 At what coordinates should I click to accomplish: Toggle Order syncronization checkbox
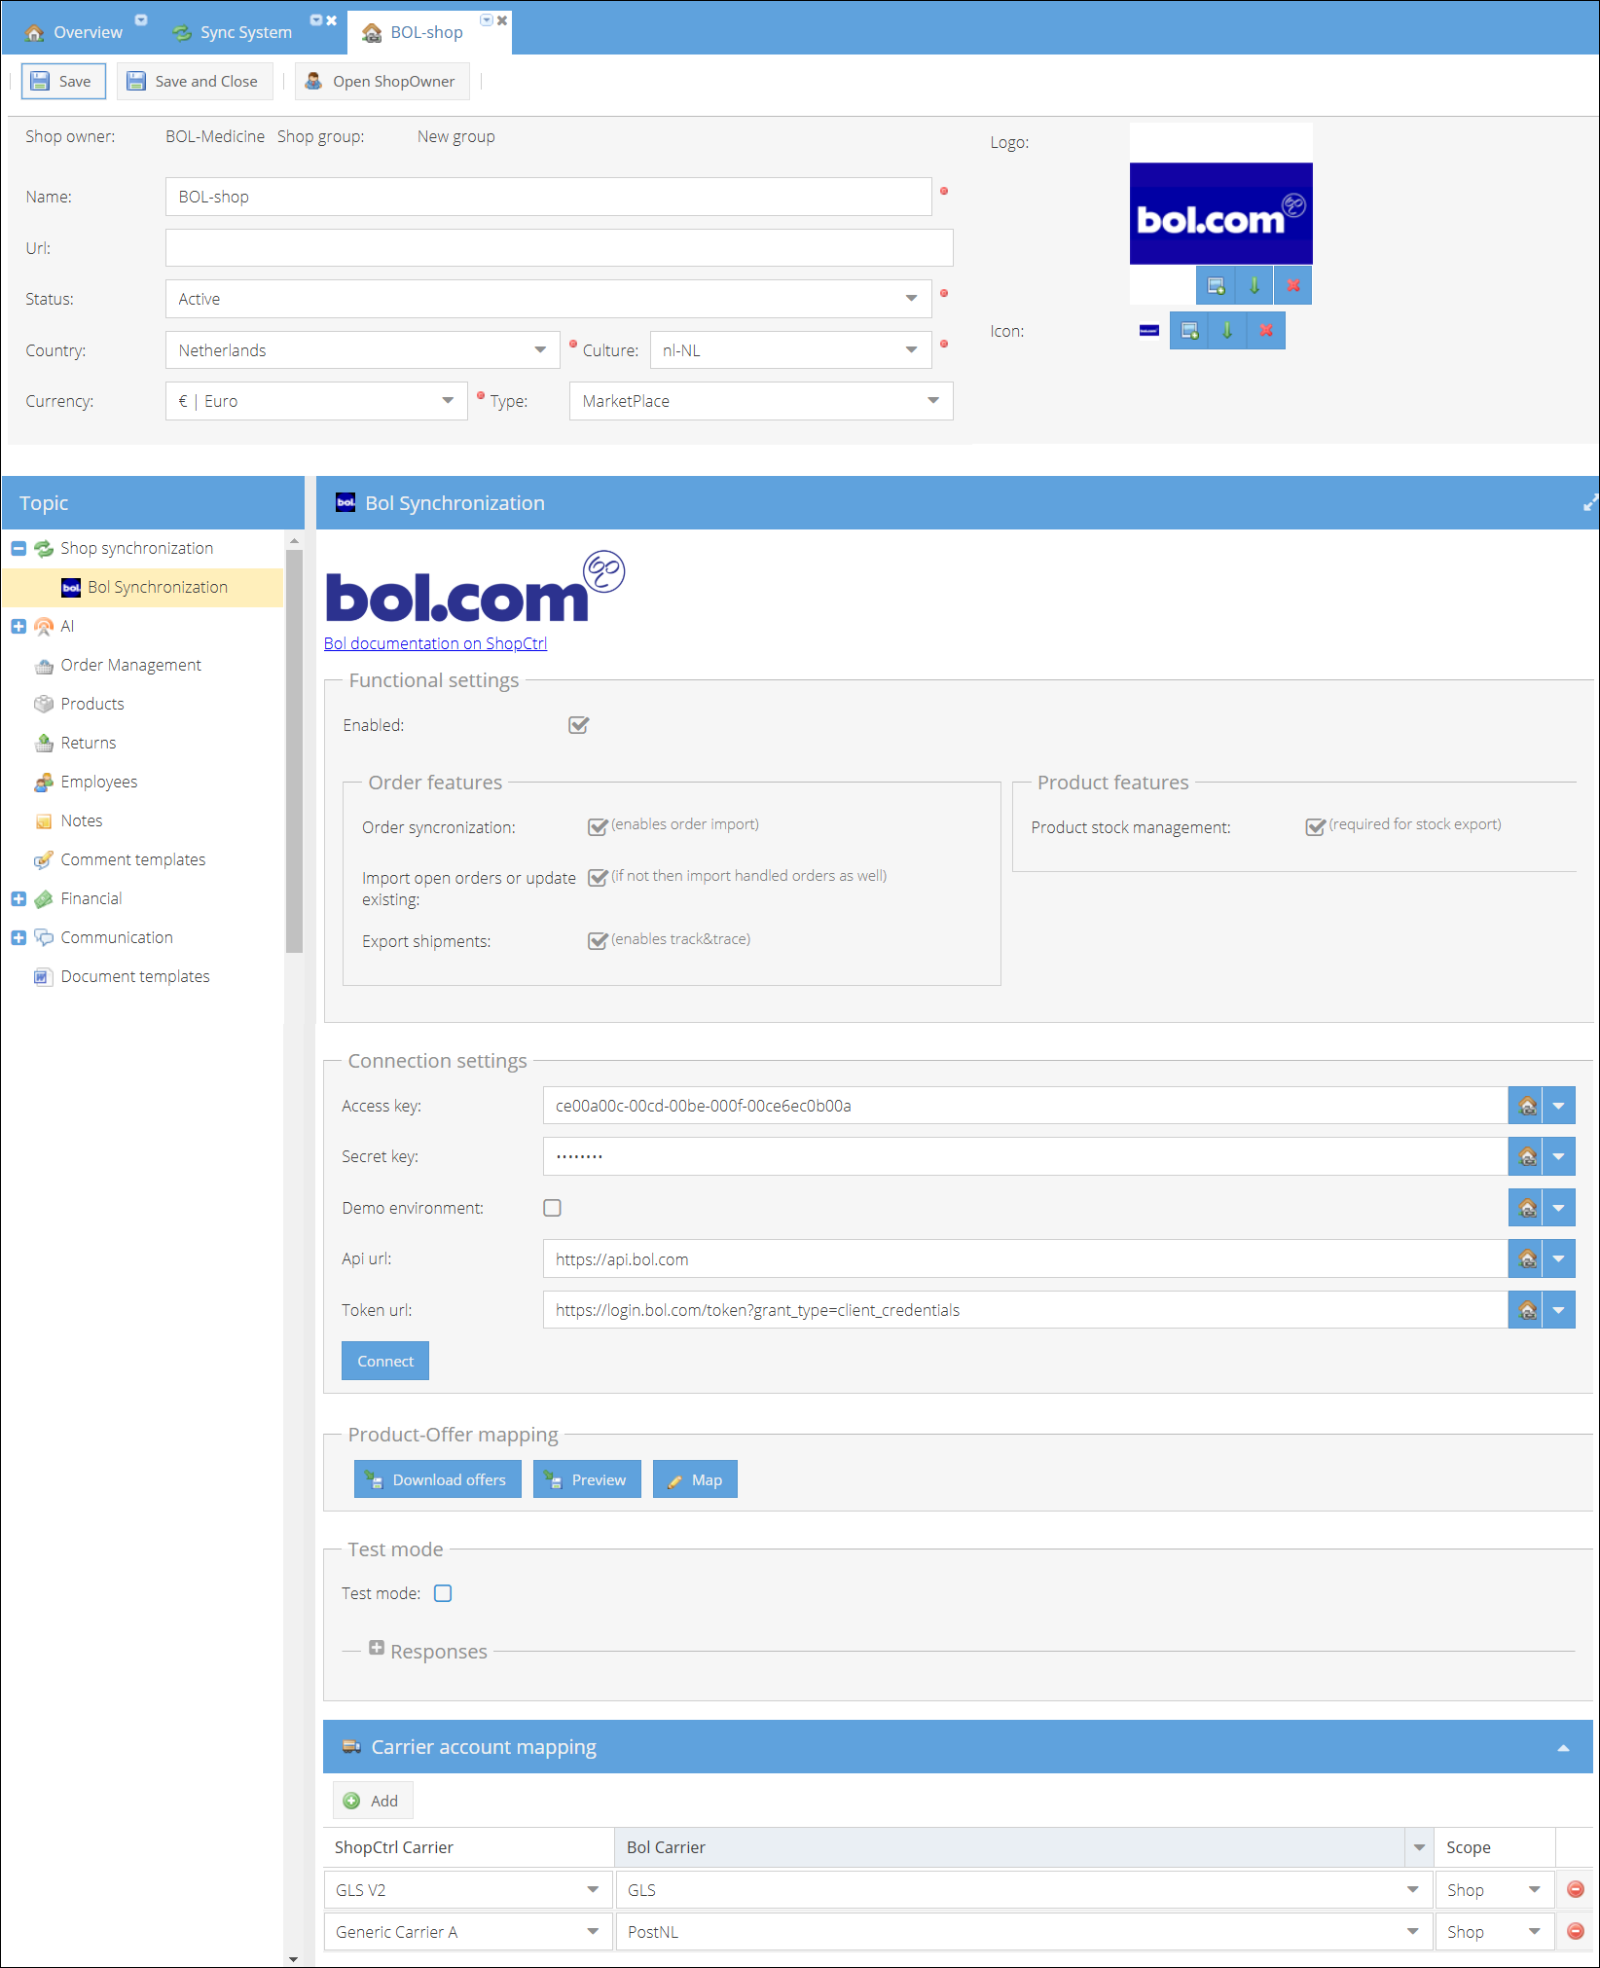[598, 826]
